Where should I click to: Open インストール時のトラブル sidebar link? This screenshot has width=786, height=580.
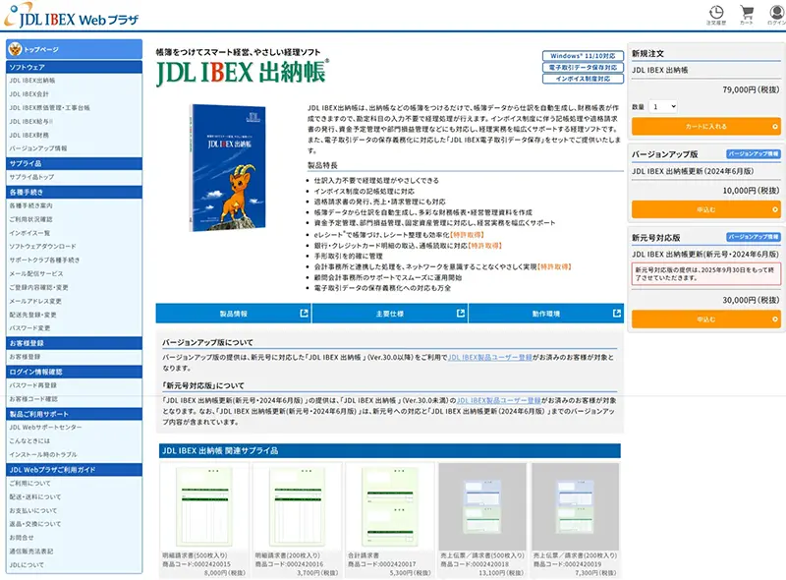pyautogui.click(x=43, y=454)
